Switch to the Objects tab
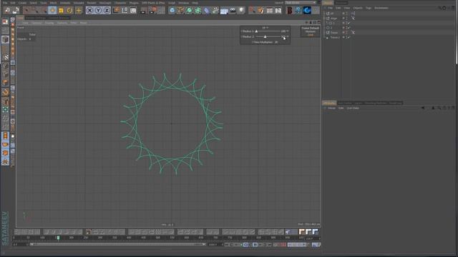This screenshot has height=257, width=458. coord(328,3)
